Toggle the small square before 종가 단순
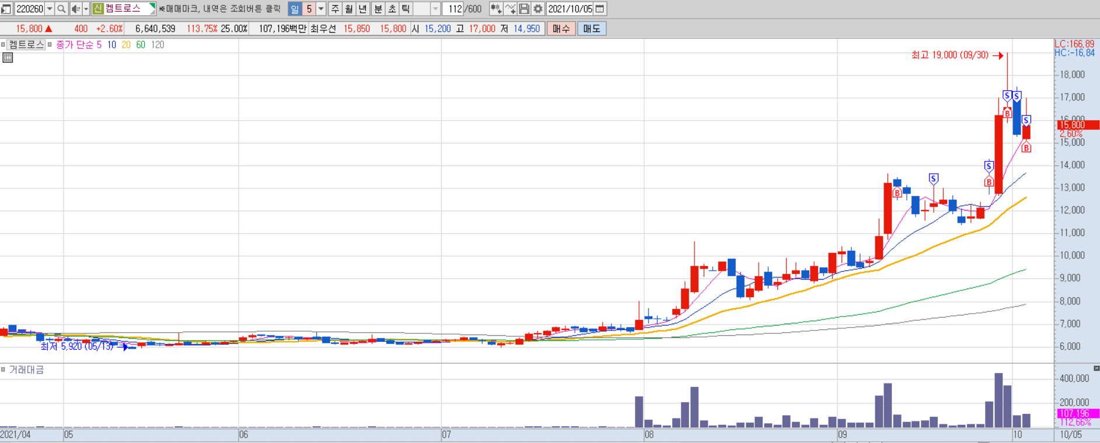This screenshot has width=1100, height=443. click(50, 44)
